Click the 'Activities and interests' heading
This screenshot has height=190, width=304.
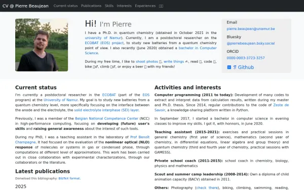(x=187, y=88)
